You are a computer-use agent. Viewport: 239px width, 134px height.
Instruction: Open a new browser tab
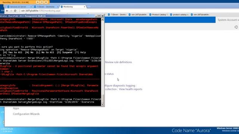(89, 7)
